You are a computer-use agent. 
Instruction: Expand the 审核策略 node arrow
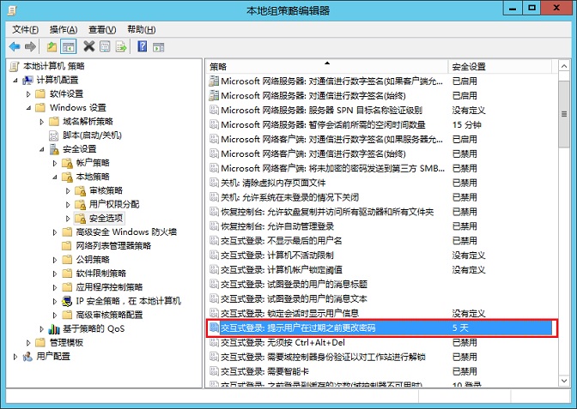point(68,190)
